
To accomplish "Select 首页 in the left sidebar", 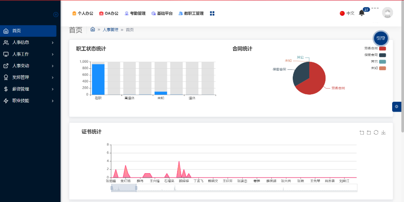I will (28, 31).
